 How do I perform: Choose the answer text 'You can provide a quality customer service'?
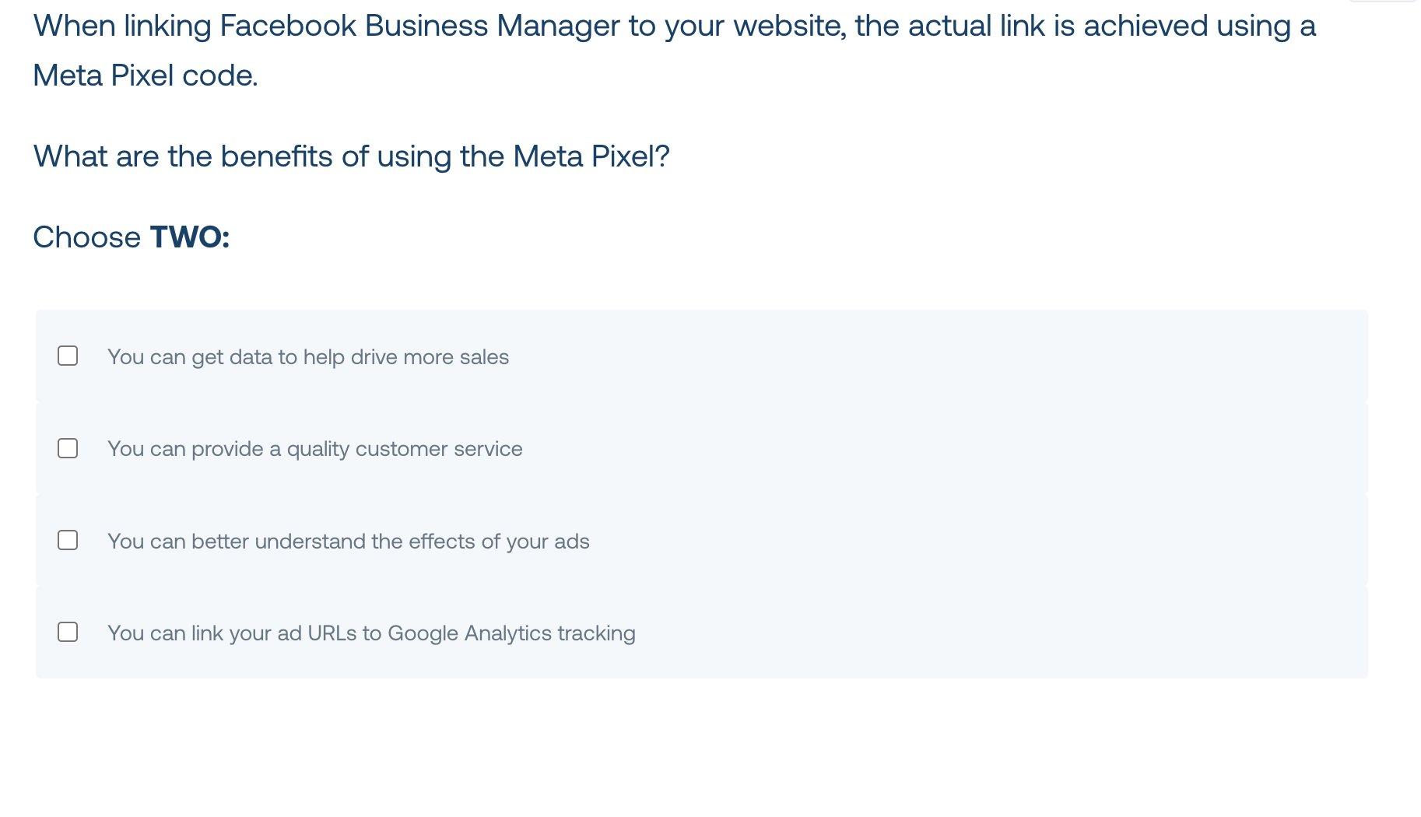tap(315, 449)
